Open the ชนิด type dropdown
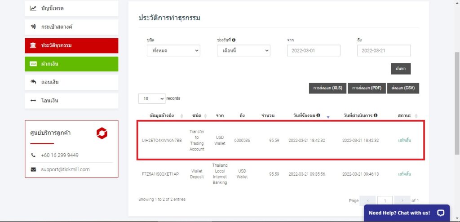 pos(173,51)
